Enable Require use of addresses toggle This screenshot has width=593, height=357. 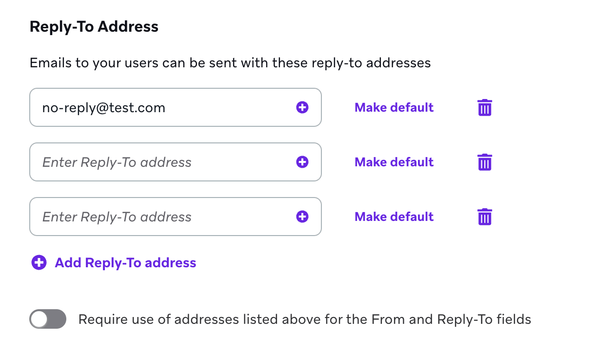(x=48, y=319)
